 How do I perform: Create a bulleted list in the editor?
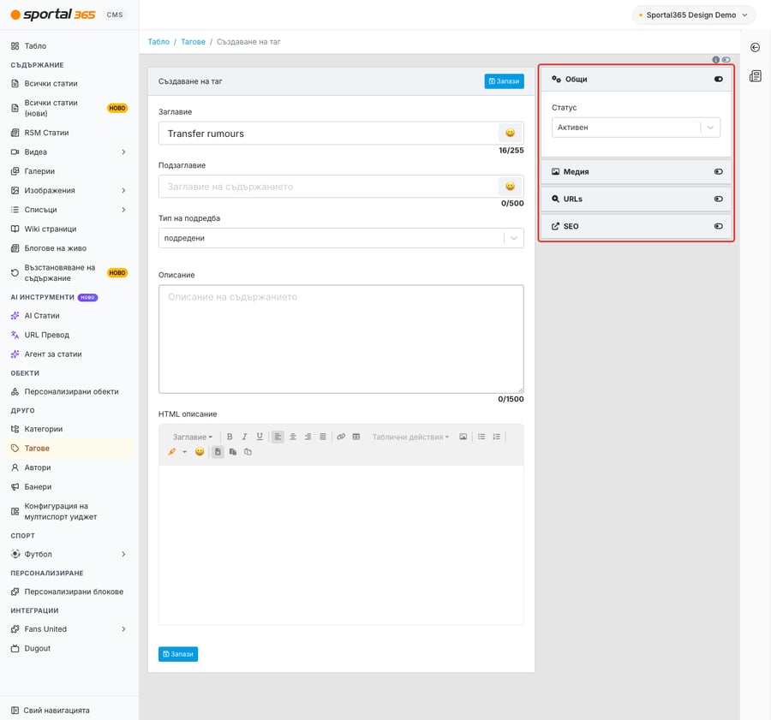pyautogui.click(x=481, y=437)
